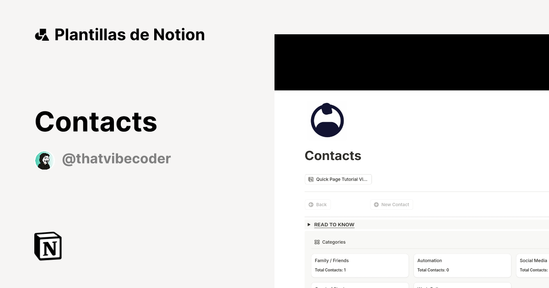This screenshot has width=549, height=288.
Task: Open the Automation category card
Action: [x=462, y=265]
